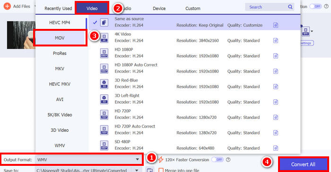Open the folder icon beside Save to path

click(x=150, y=170)
